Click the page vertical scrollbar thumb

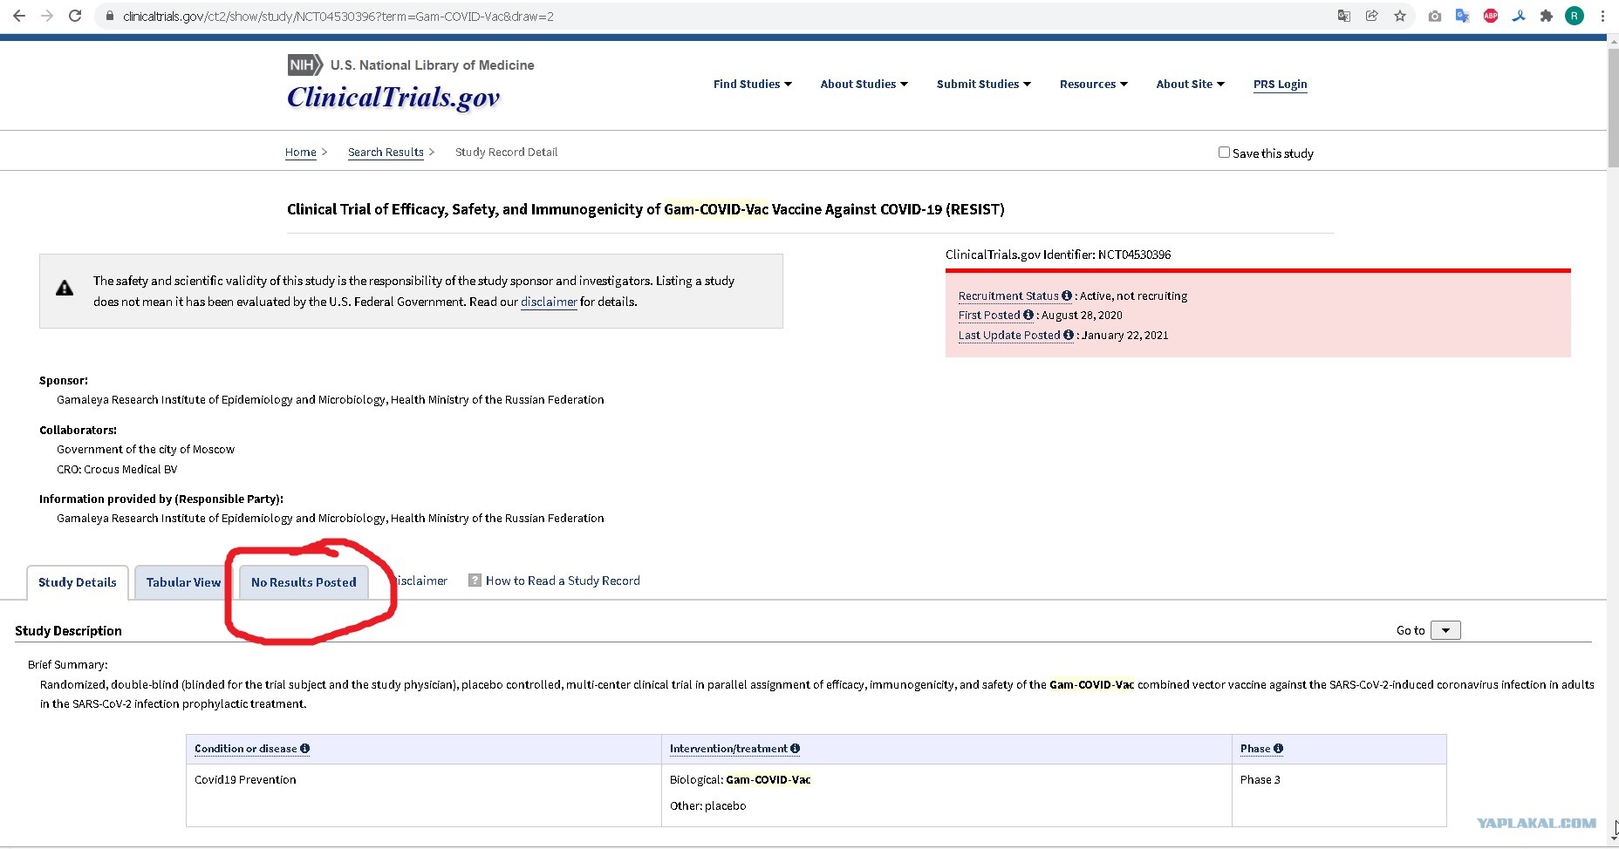(1613, 106)
